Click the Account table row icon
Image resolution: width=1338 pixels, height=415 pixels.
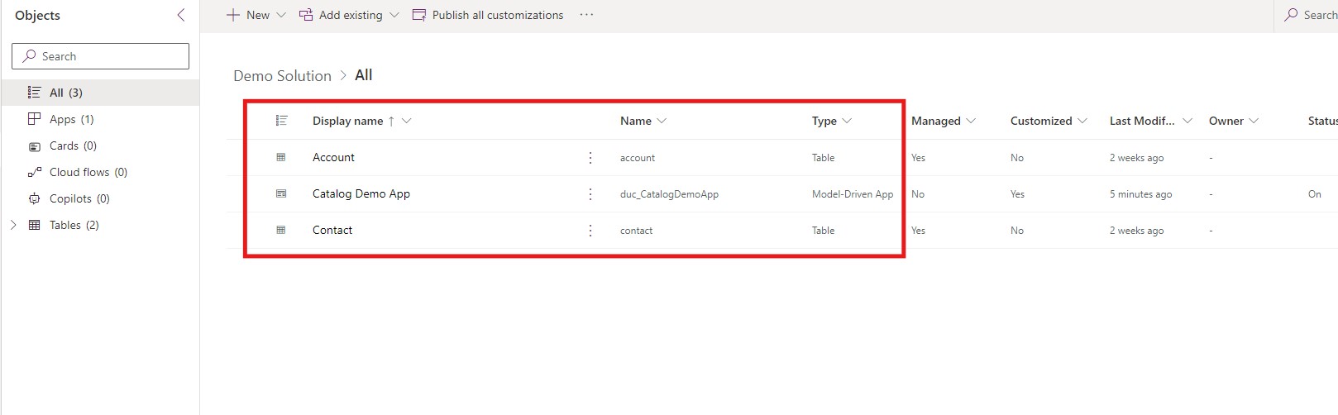point(281,157)
